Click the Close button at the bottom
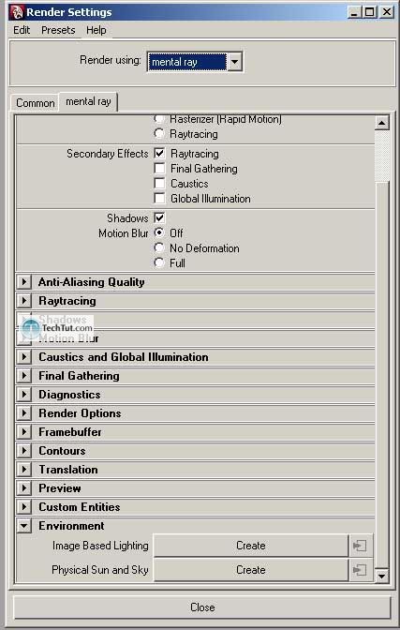Viewport: 400px width, 630px height. (x=202, y=607)
